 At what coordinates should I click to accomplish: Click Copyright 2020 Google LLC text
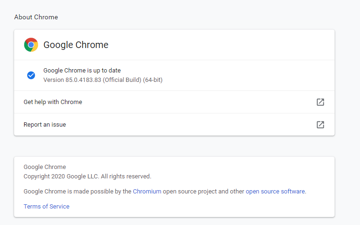coord(61,177)
